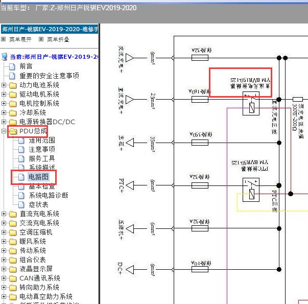Screen dimensions: 308x304
Task: Open the 系统描述 page
Action: coord(42,168)
